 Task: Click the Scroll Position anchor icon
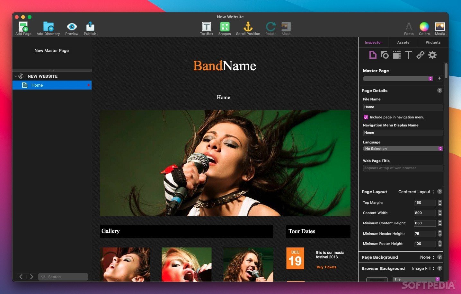(248, 27)
